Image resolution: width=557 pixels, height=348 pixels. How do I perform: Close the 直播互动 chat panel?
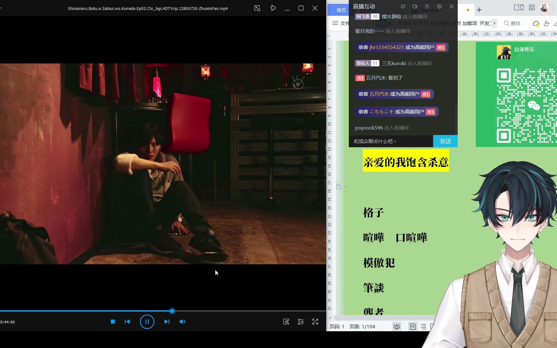[452, 6]
